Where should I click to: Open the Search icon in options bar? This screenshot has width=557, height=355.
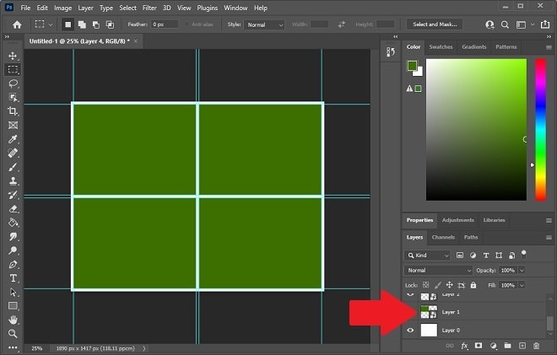point(505,24)
